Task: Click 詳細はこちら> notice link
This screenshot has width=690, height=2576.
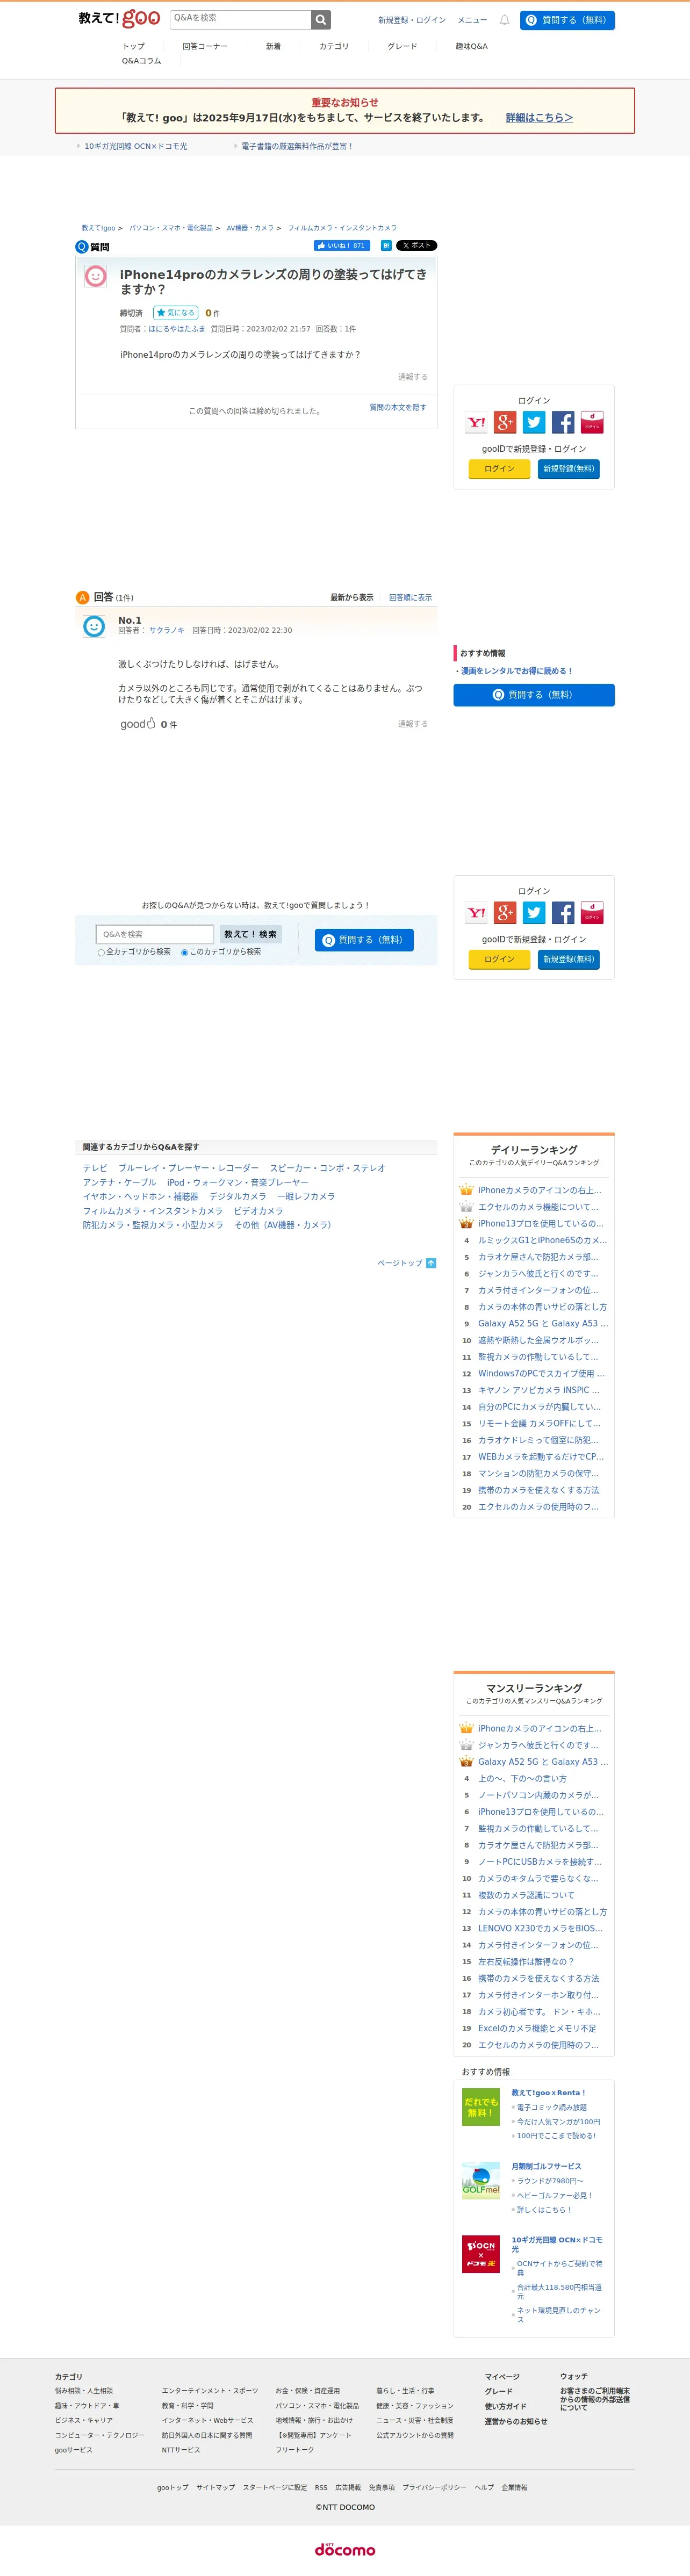Action: [539, 118]
